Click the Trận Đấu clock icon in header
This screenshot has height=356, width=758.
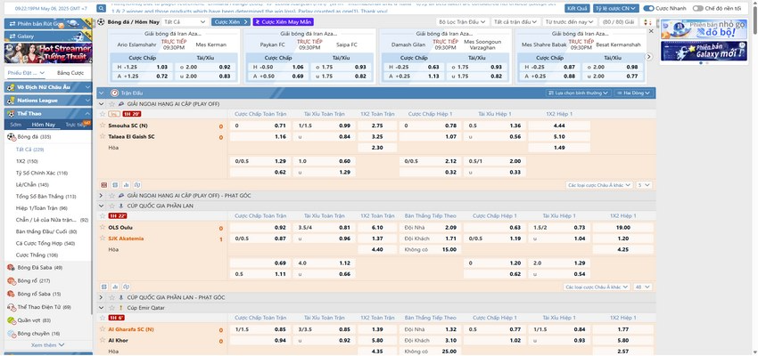pos(114,93)
